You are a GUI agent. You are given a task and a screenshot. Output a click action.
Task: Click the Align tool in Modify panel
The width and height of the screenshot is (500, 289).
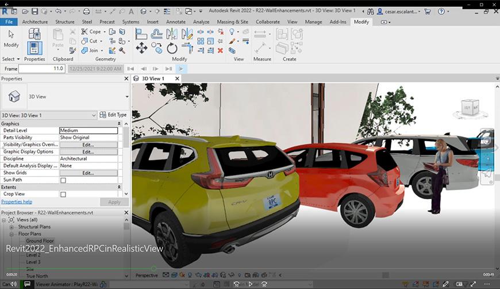[x=141, y=33]
